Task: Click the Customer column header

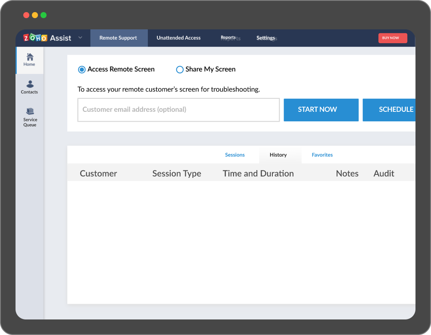Action: [98, 174]
